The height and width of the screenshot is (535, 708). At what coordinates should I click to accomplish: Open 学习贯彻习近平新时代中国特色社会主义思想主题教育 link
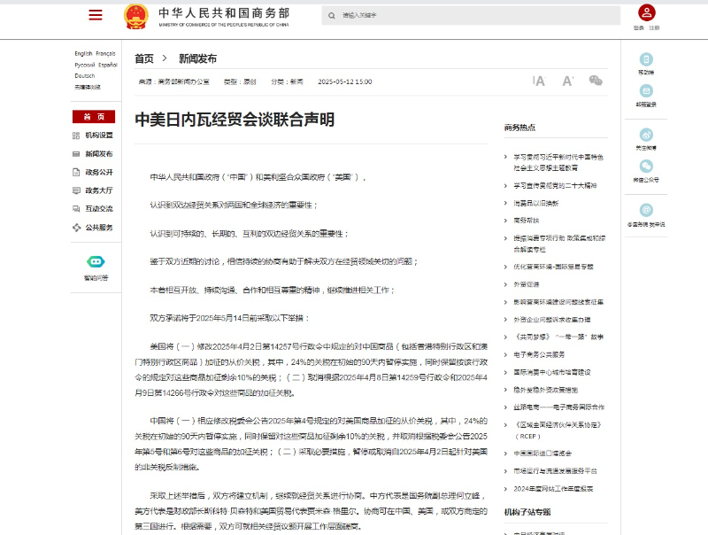point(558,162)
